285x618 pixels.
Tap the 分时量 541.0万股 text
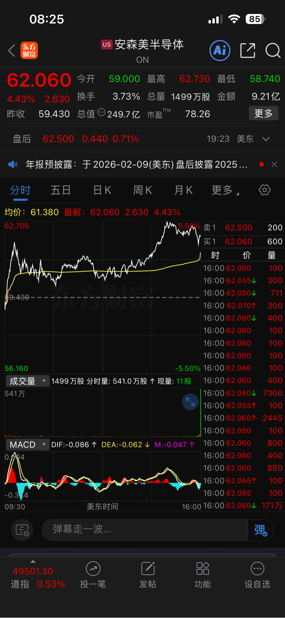(121, 381)
